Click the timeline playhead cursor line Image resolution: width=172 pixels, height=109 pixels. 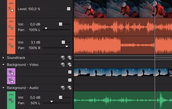pyautogui.click(x=155, y=54)
